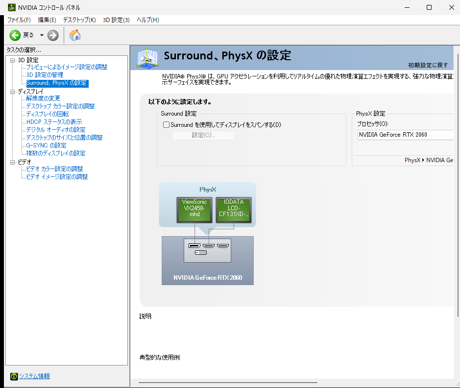Click the PhysX label above display icons
This screenshot has height=388, width=460.
208,190
